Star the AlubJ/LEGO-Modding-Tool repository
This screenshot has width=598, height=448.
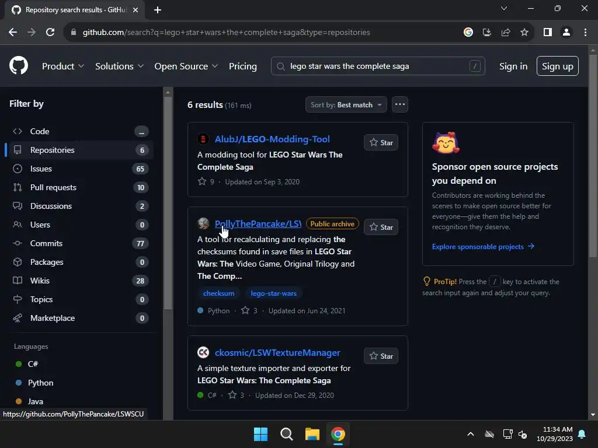click(x=381, y=142)
